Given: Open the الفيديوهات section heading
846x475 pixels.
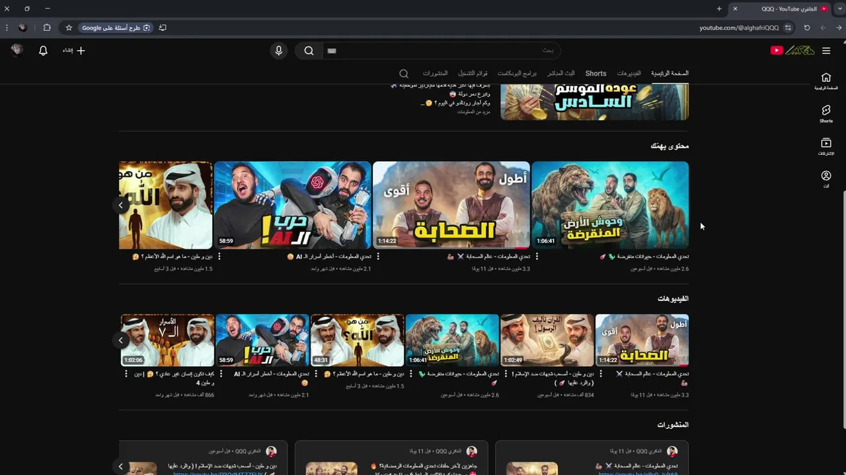Looking at the screenshot, I should coord(673,299).
